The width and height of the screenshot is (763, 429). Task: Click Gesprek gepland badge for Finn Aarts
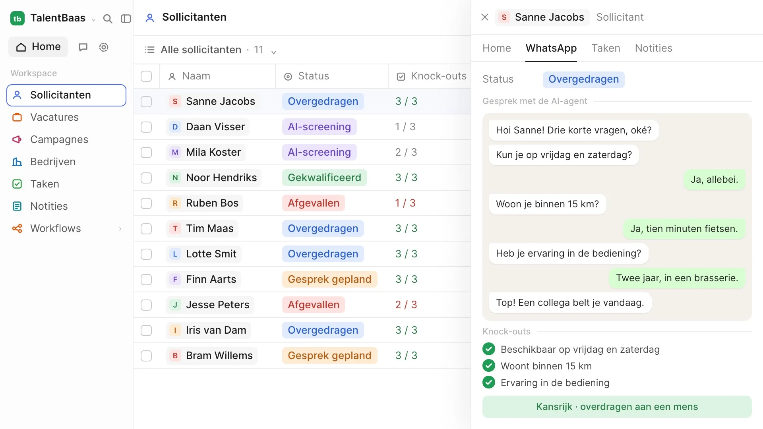point(329,279)
